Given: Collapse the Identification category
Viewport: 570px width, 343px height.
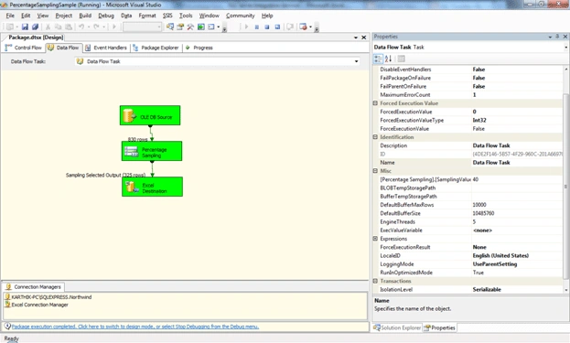Looking at the screenshot, I should [x=375, y=137].
